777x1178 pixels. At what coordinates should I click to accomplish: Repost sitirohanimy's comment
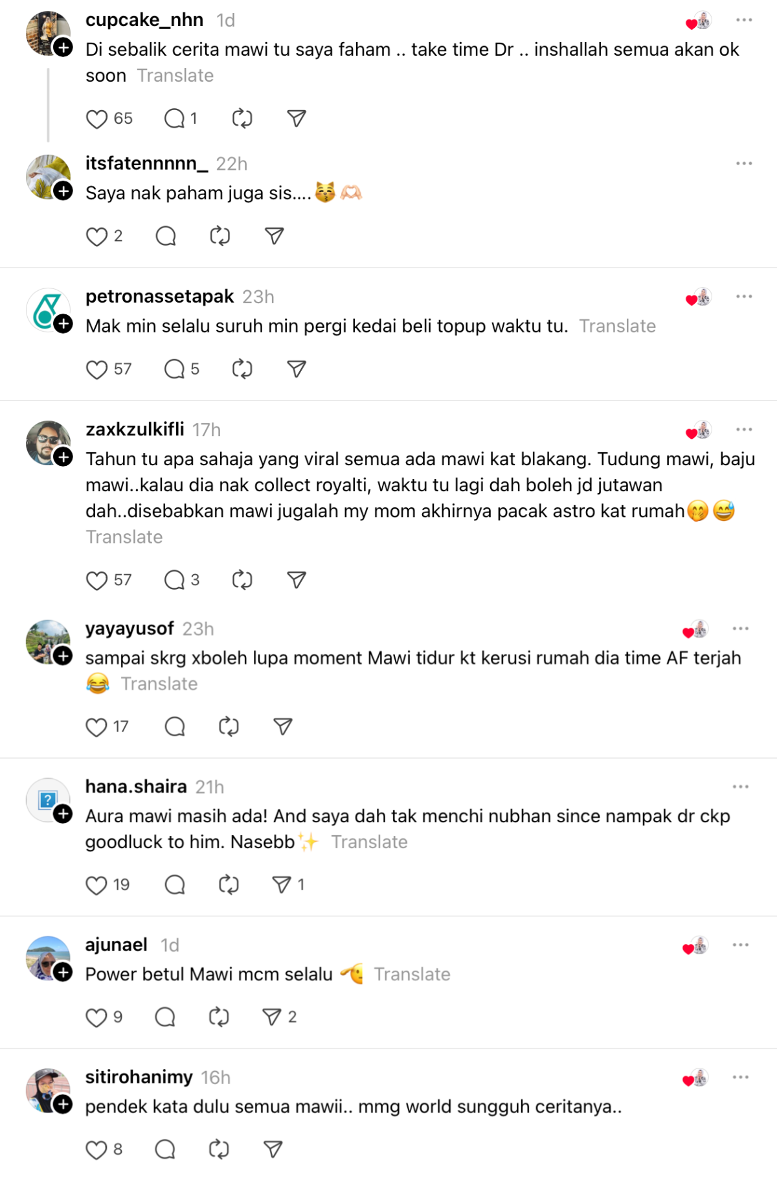(219, 1149)
